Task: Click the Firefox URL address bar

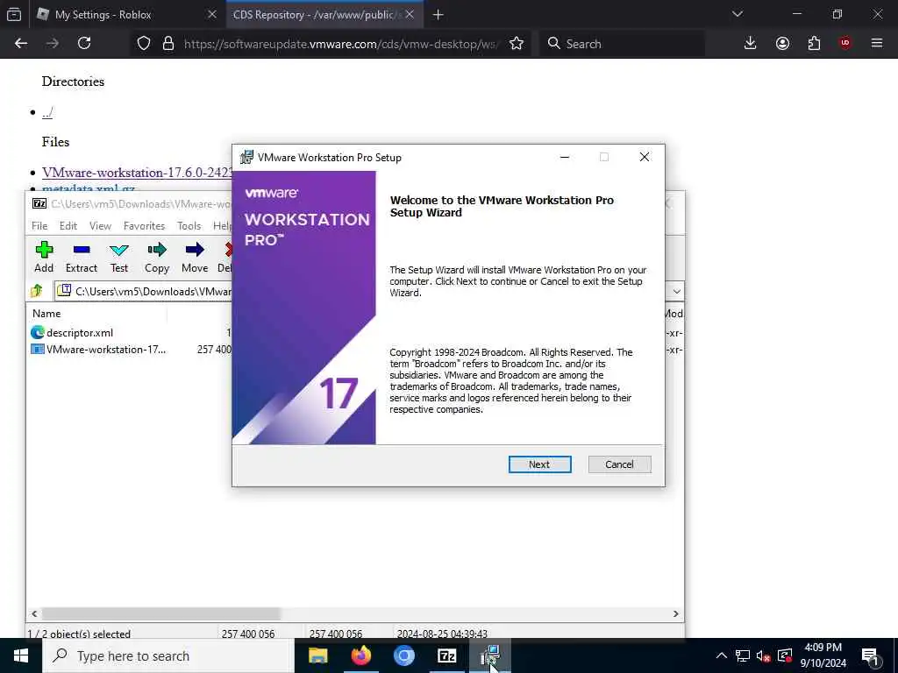Action: [341, 44]
